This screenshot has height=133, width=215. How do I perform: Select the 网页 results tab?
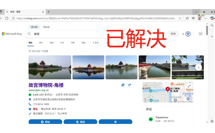pos(30,43)
